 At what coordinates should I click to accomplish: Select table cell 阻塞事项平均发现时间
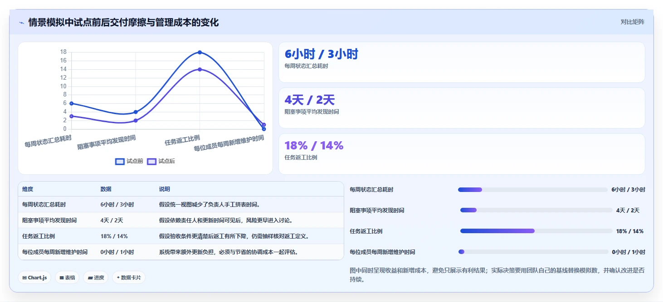tap(49, 221)
